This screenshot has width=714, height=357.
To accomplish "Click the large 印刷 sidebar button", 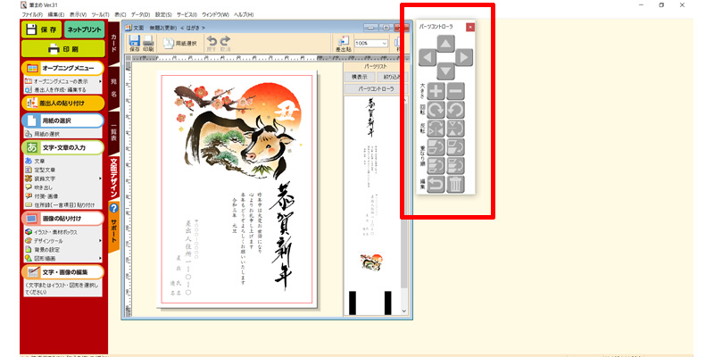I will click(x=62, y=49).
